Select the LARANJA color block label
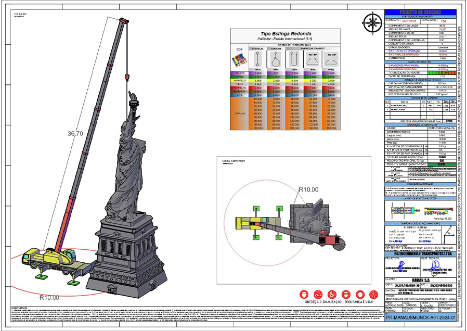The height and width of the screenshot is (331, 467). [239, 113]
